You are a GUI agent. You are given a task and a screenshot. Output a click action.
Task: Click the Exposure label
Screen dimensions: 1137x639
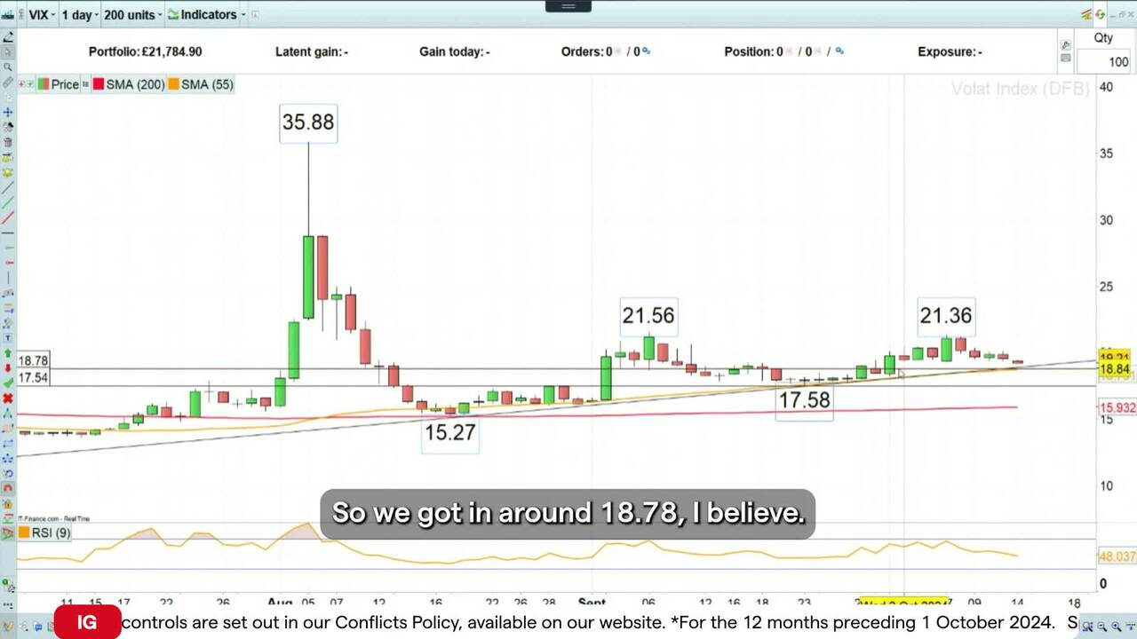[x=950, y=51]
